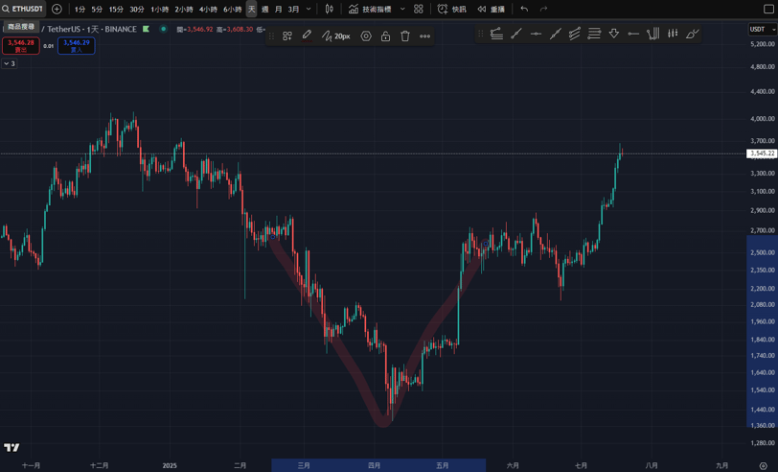Click the 3,545.22 current price label
The image size is (778, 472).
coord(762,153)
